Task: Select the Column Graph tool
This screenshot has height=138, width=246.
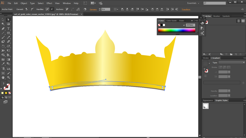Action: click(x=8, y=69)
